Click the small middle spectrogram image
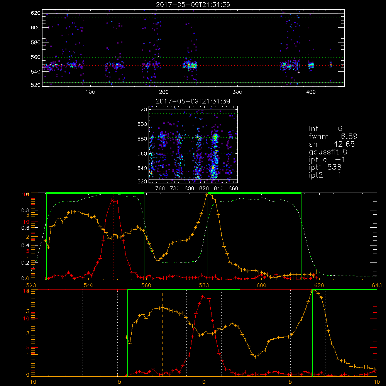The height and width of the screenshot is (386, 386). (x=193, y=144)
